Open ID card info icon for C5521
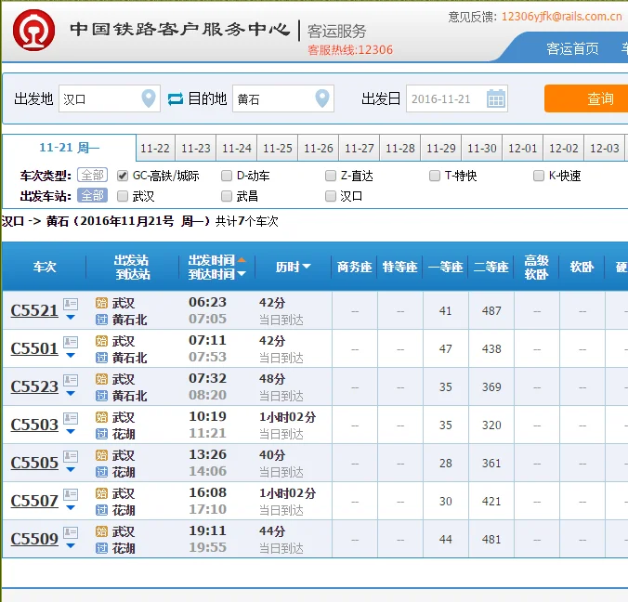628x602 pixels. click(x=71, y=304)
